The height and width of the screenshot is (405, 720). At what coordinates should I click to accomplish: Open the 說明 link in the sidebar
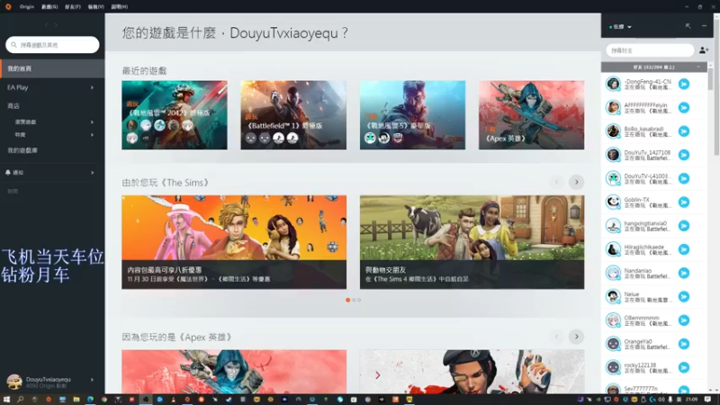coord(13,191)
